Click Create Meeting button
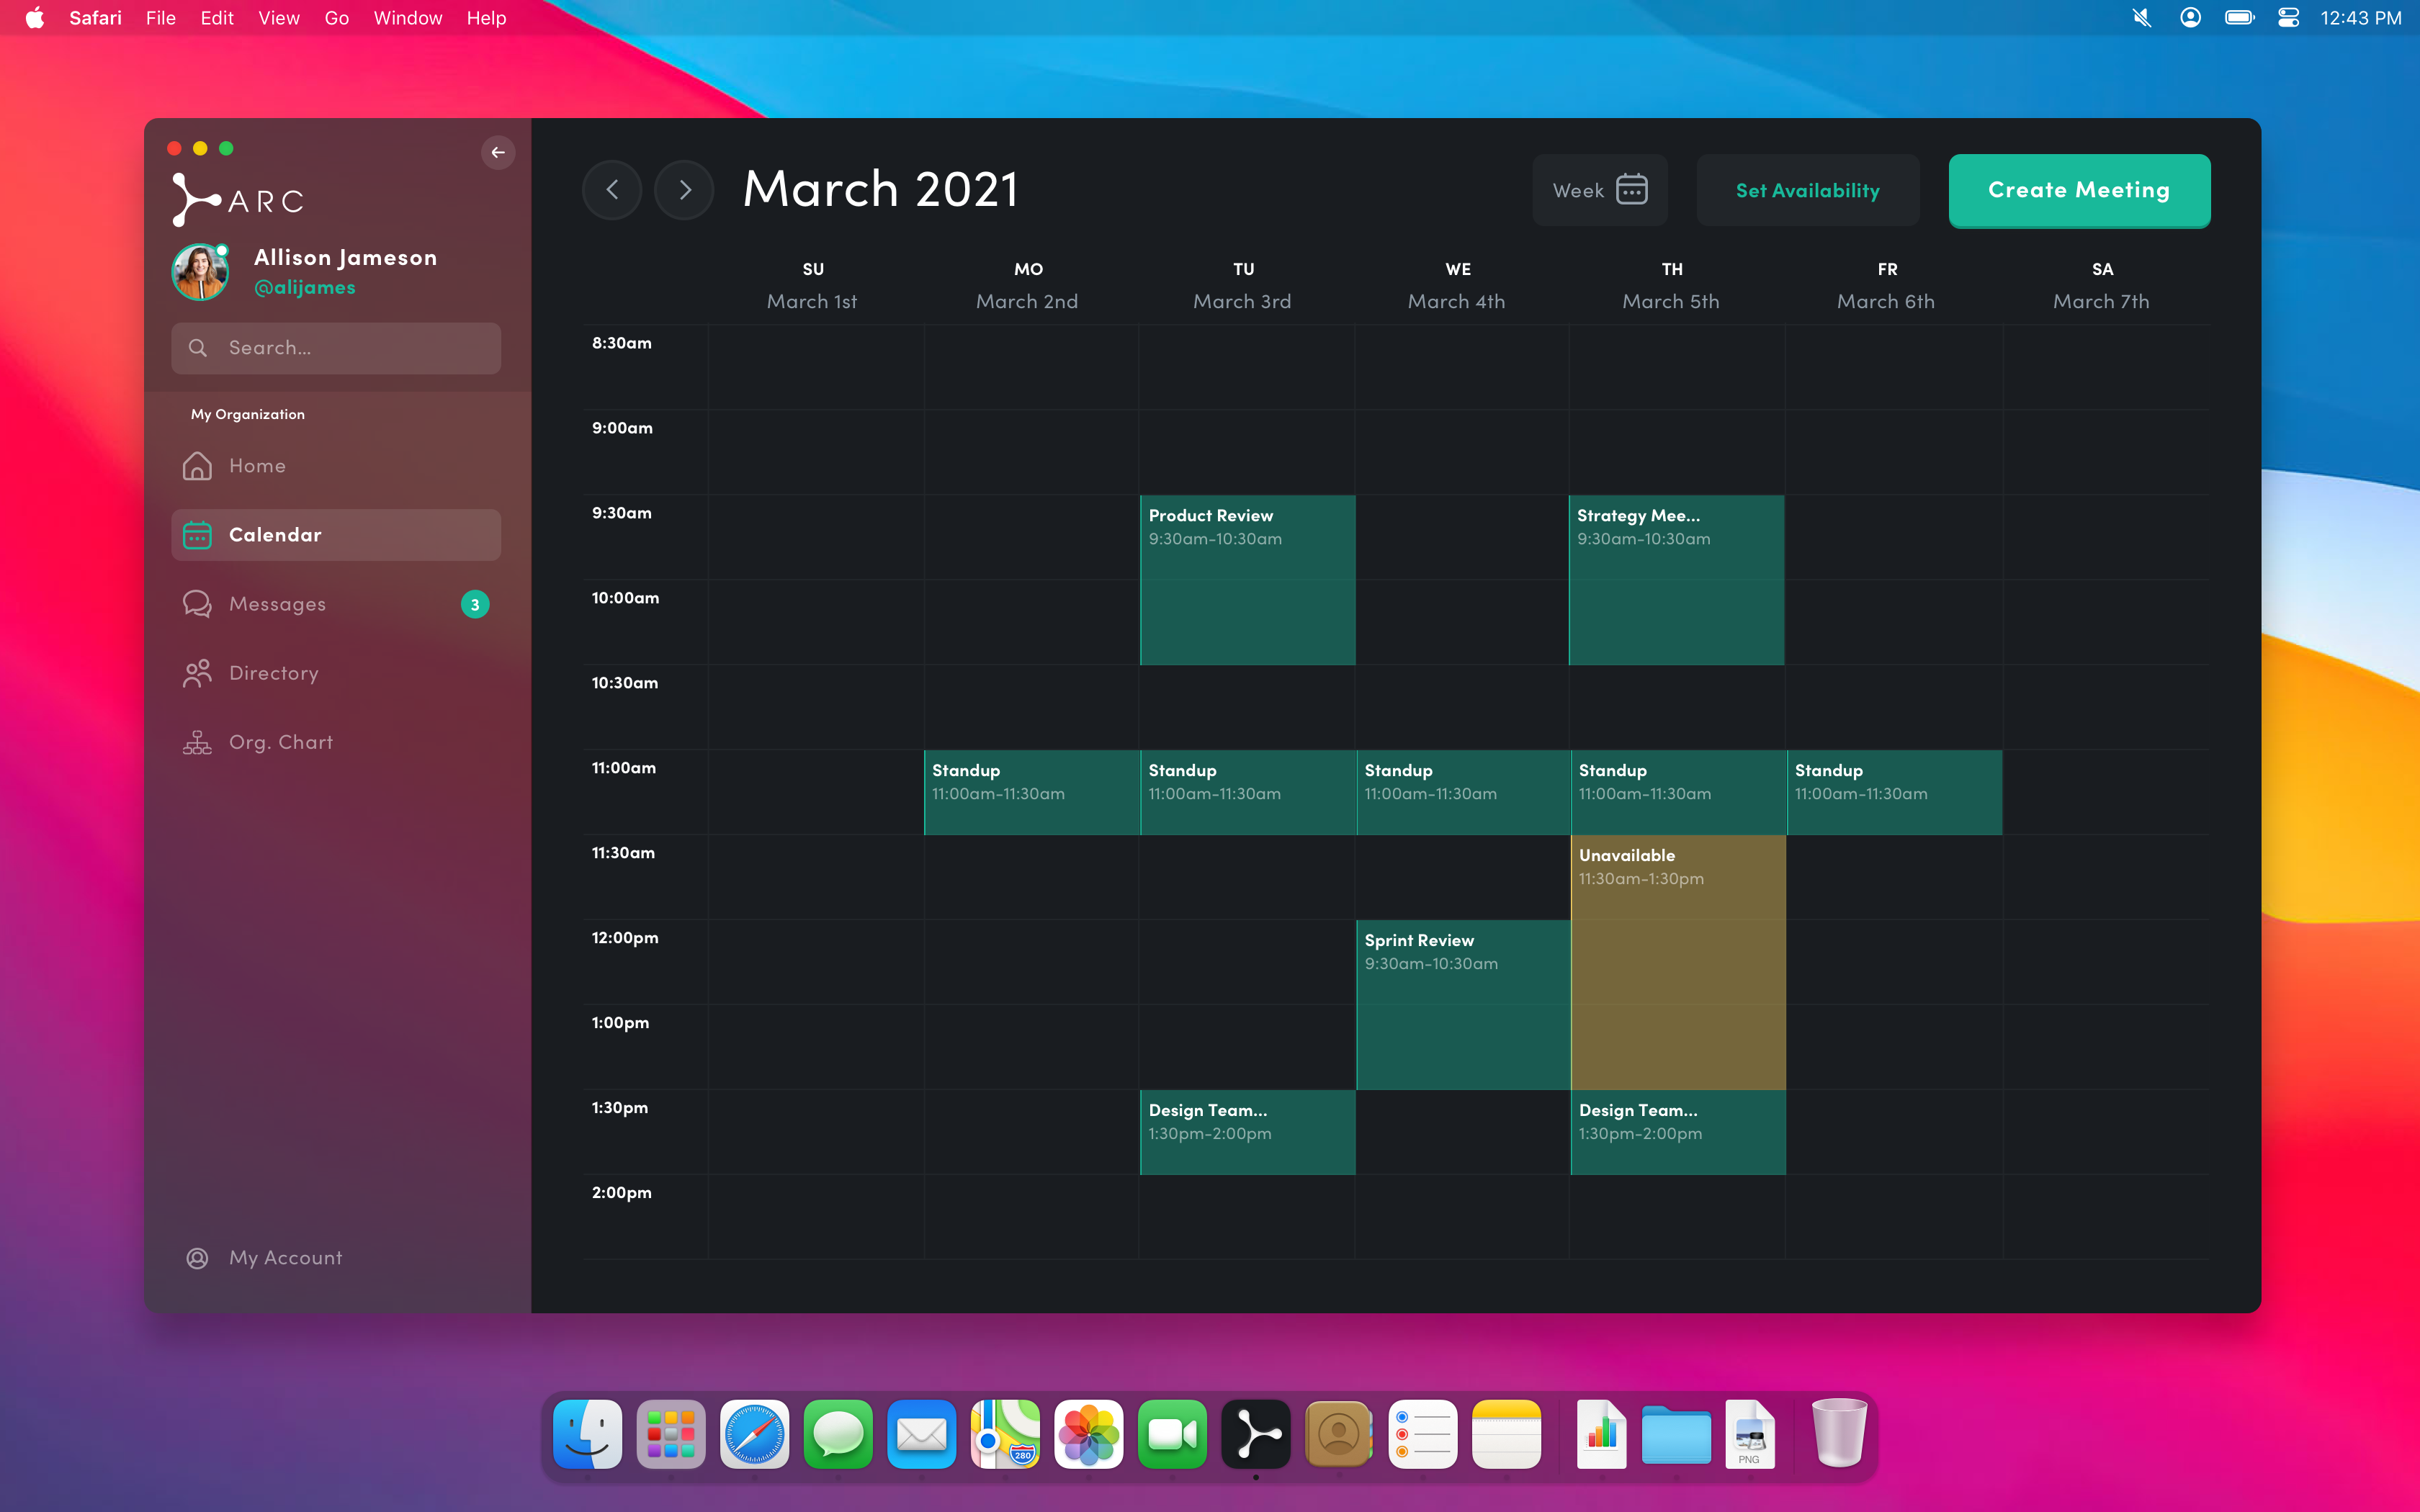 (2078, 190)
